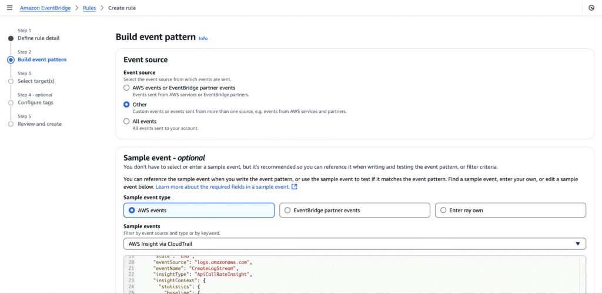Image resolution: width=602 pixels, height=294 pixels.
Task: Go to Amazon EventBridge breadcrumb
Action: pos(45,8)
